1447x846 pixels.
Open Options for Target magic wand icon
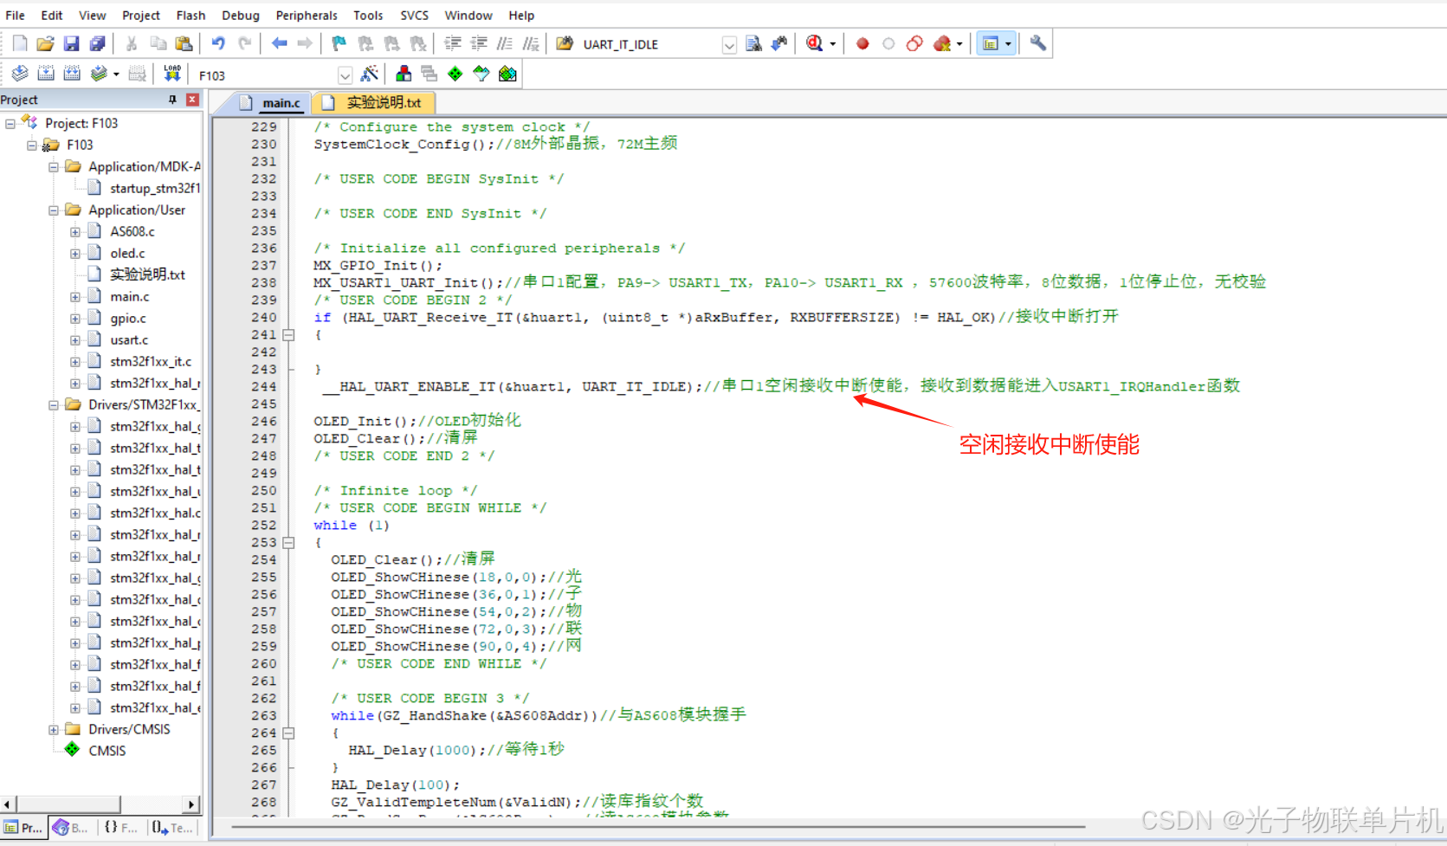click(369, 74)
